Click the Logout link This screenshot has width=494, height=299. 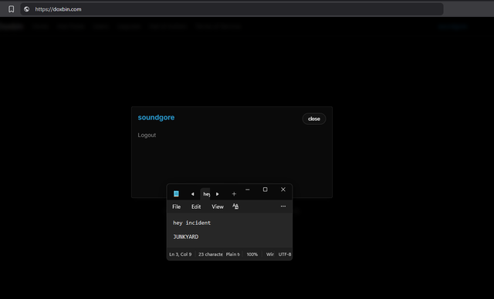click(147, 135)
